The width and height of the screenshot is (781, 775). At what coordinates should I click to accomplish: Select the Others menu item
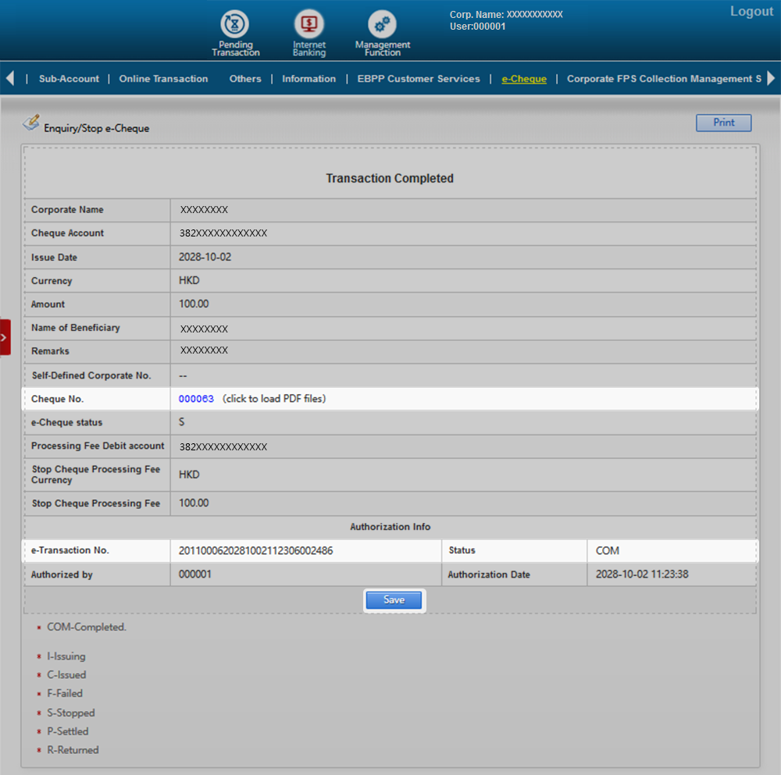[x=245, y=79]
